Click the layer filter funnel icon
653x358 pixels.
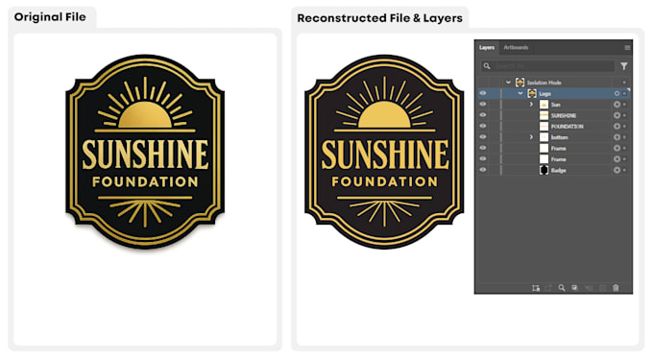624,66
